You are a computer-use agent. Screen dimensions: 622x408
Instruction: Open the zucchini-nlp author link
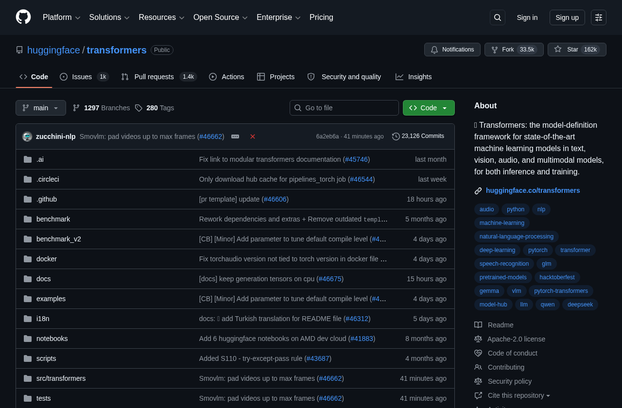pos(56,136)
